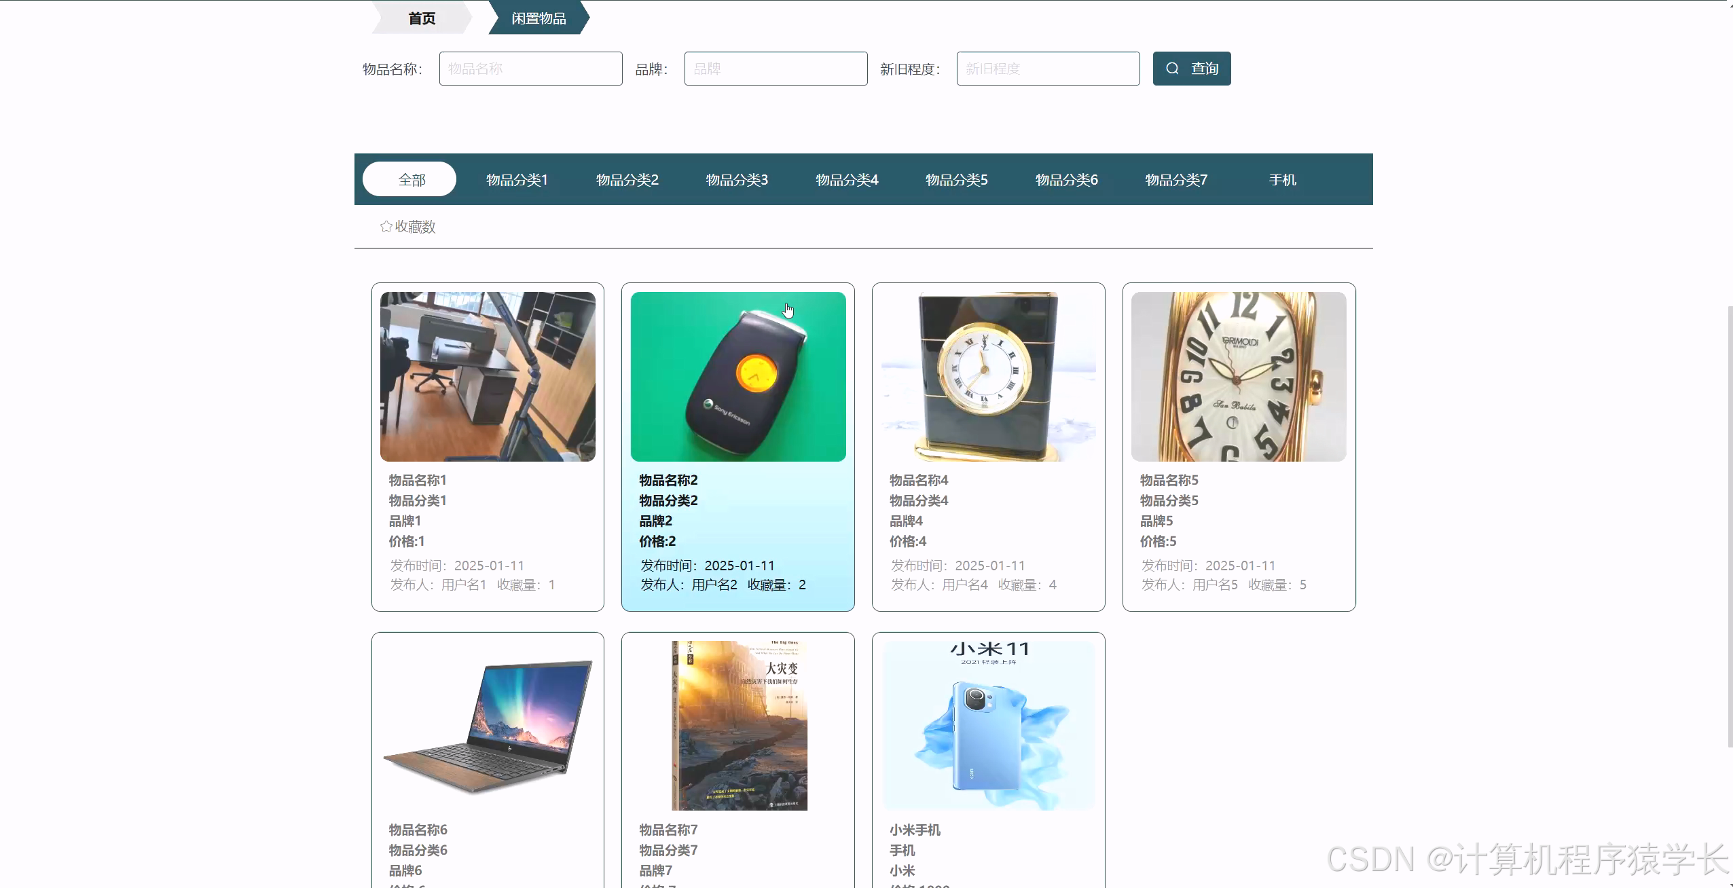Click the title 物品名称2
This screenshot has height=888, width=1733.
click(668, 480)
